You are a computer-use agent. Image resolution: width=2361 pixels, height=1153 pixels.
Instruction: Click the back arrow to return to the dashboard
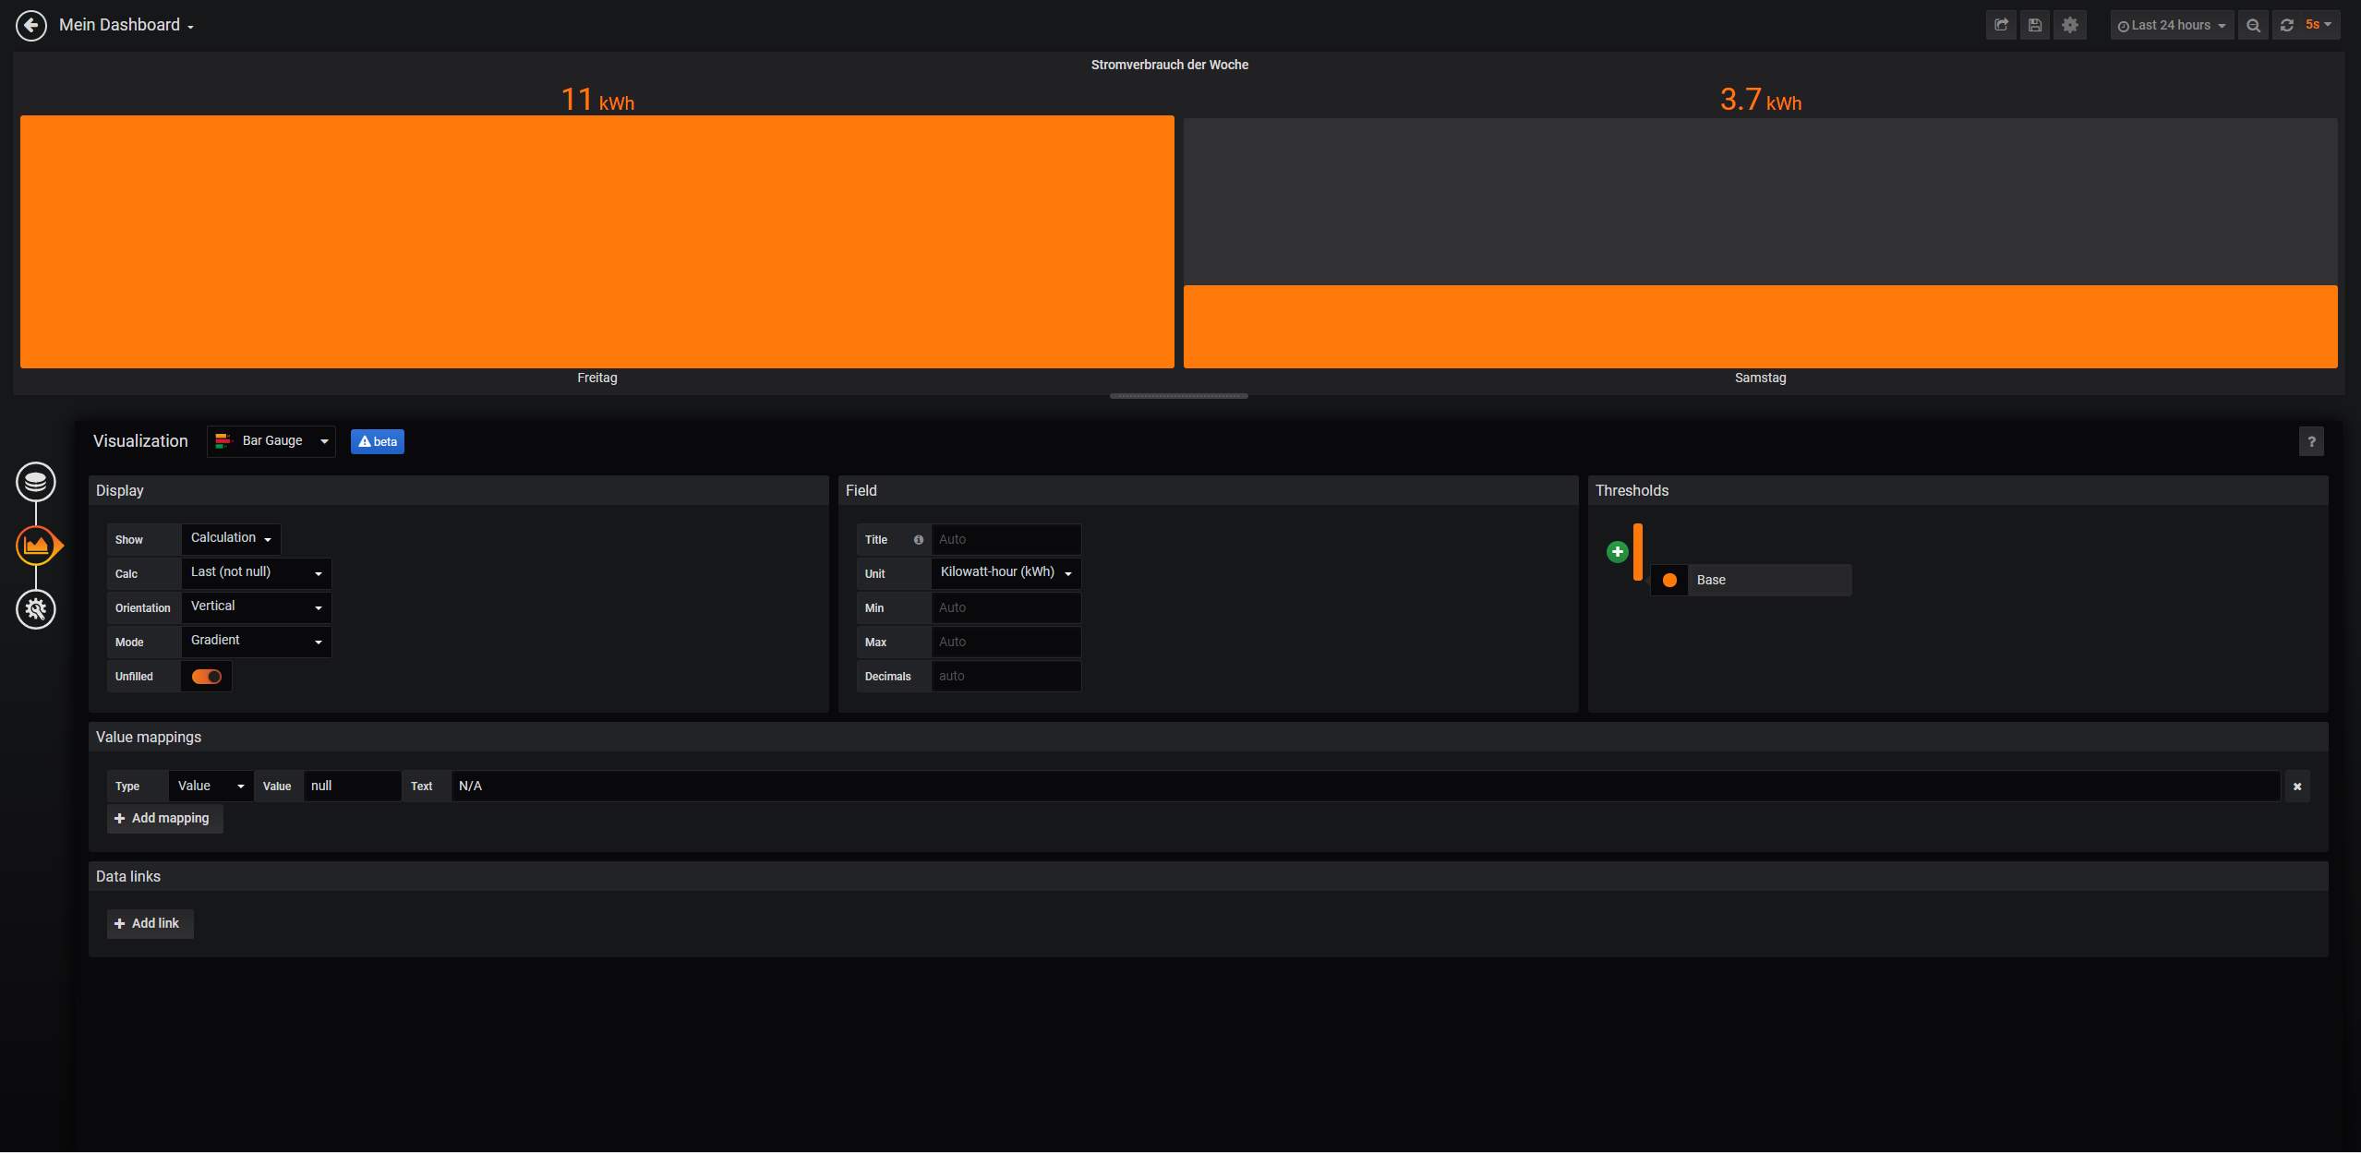point(31,26)
